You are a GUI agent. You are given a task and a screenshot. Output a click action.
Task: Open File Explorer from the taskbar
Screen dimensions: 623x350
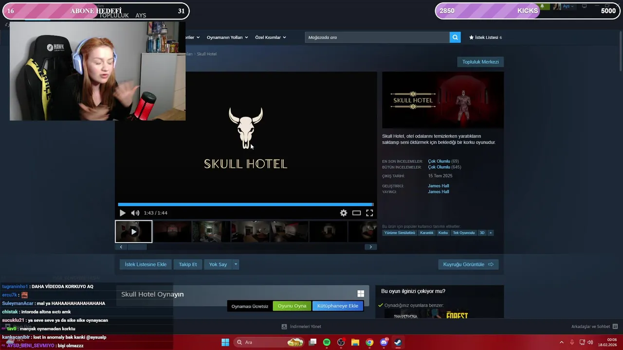pyautogui.click(x=355, y=342)
